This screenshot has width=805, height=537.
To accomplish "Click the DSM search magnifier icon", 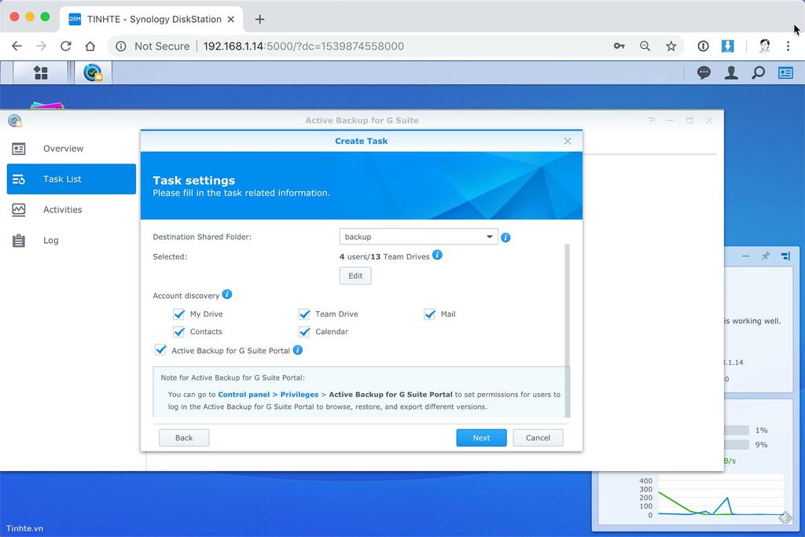I will click(759, 73).
